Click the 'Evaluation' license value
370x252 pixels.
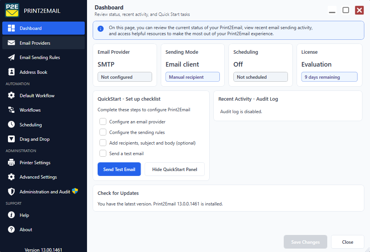point(316,64)
